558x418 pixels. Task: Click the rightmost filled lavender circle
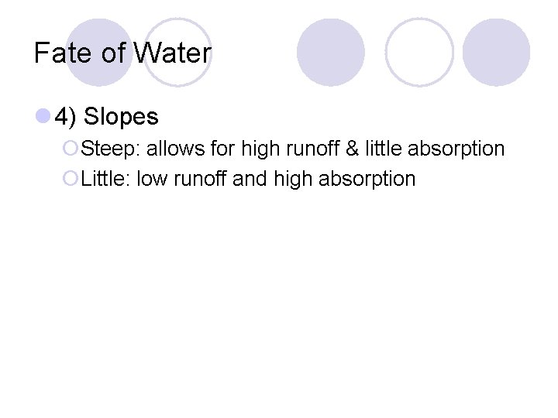(496, 52)
